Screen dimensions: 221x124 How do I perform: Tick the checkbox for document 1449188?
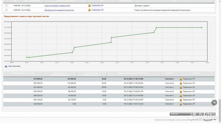[x=6, y=10]
